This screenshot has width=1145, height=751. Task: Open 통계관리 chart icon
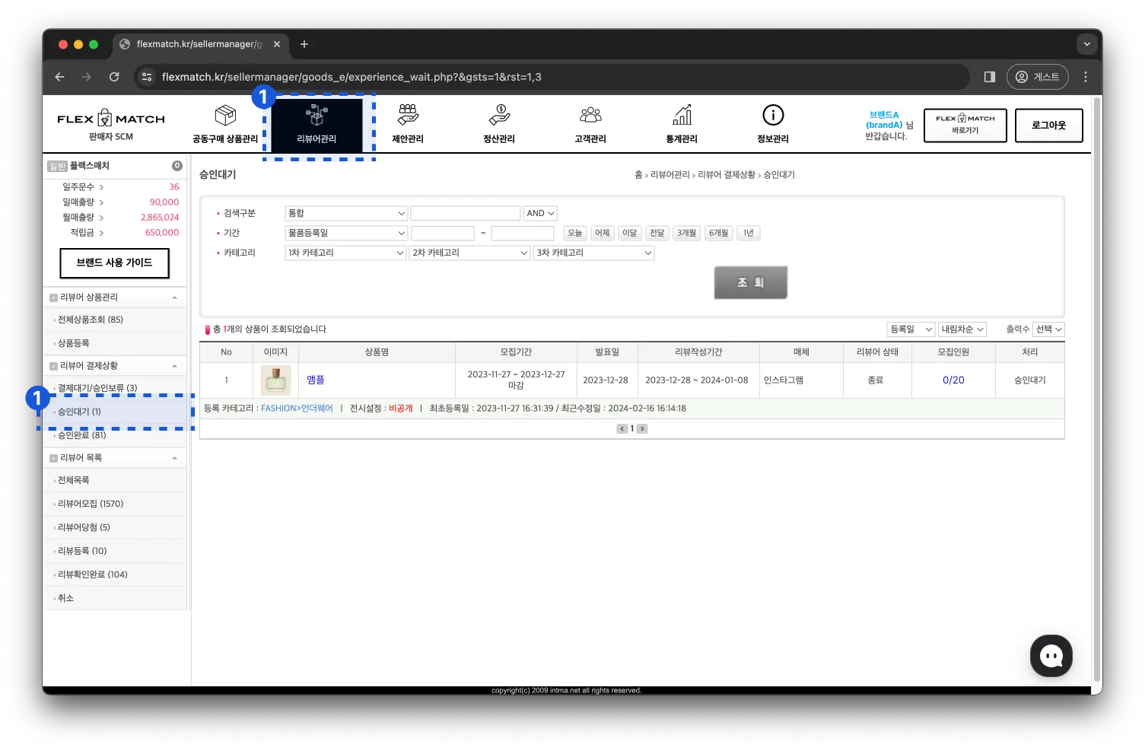coord(682,115)
